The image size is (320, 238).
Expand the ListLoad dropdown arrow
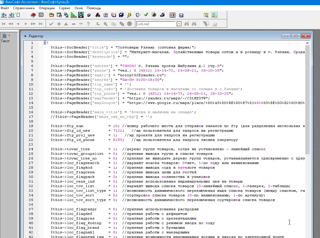[x=179, y=24]
